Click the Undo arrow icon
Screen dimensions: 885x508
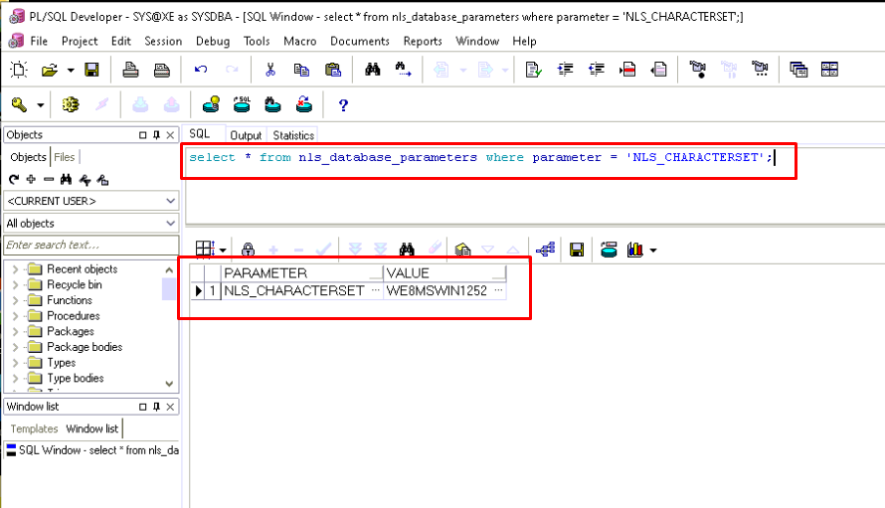201,70
